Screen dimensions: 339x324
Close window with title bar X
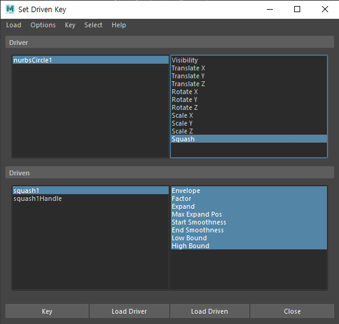(x=324, y=9)
